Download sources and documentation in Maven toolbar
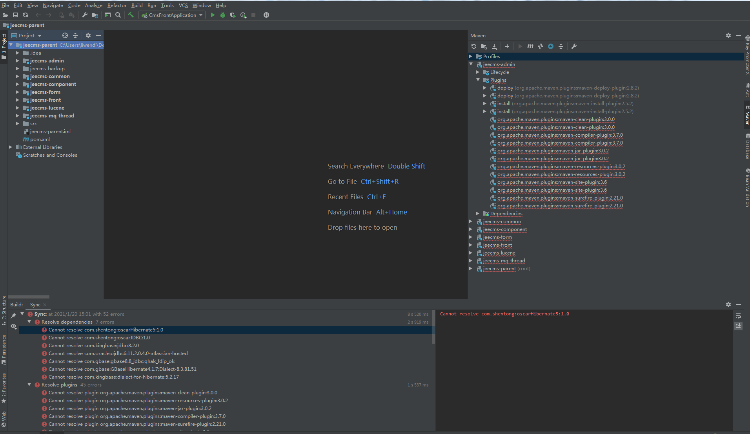 495,46
